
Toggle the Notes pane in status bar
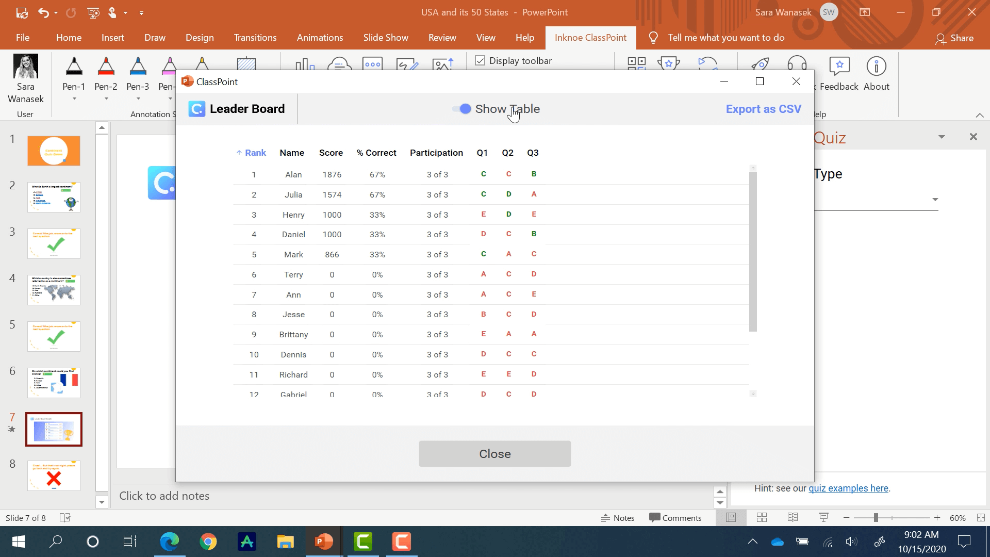tap(618, 518)
